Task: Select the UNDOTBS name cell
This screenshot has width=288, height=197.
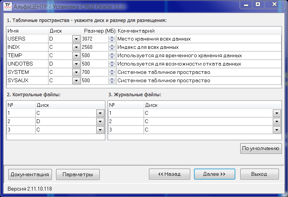Action: click(x=27, y=64)
